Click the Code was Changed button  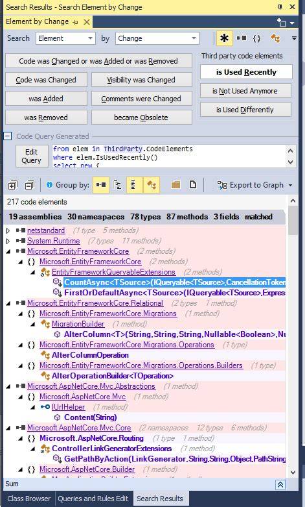tap(46, 80)
